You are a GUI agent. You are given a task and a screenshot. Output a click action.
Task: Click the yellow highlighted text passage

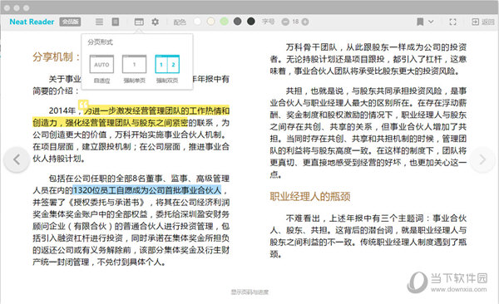pos(131,117)
